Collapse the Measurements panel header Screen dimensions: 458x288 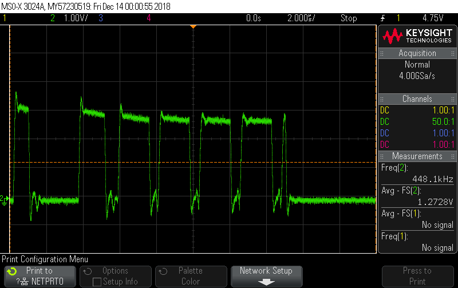(417, 156)
